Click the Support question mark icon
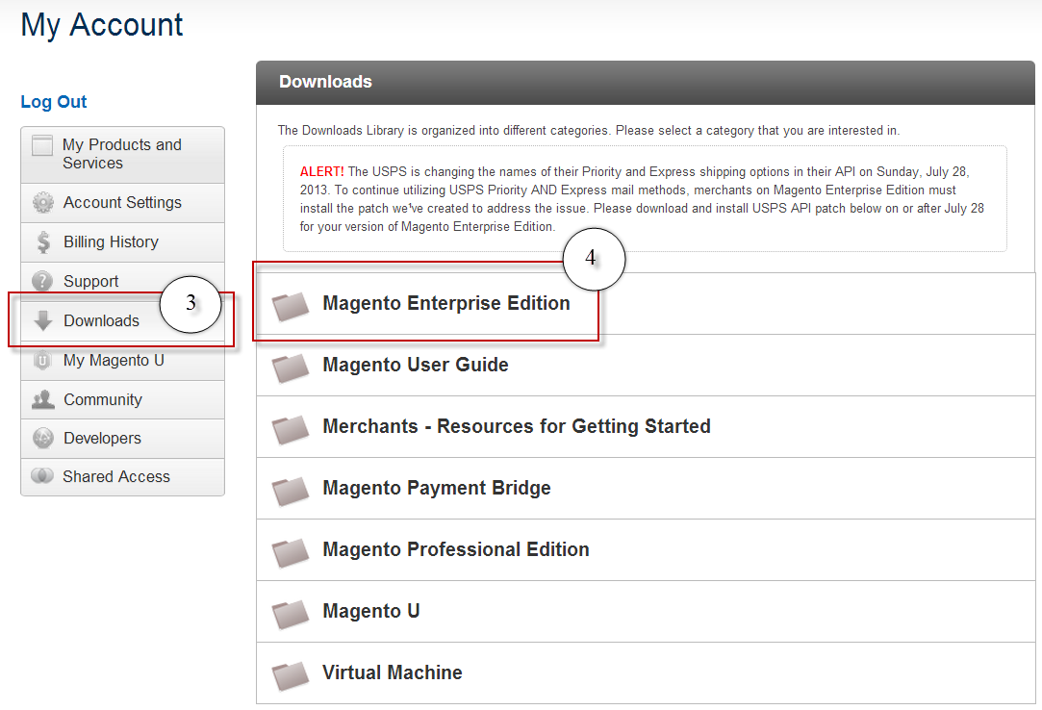The image size is (1042, 710). (43, 282)
